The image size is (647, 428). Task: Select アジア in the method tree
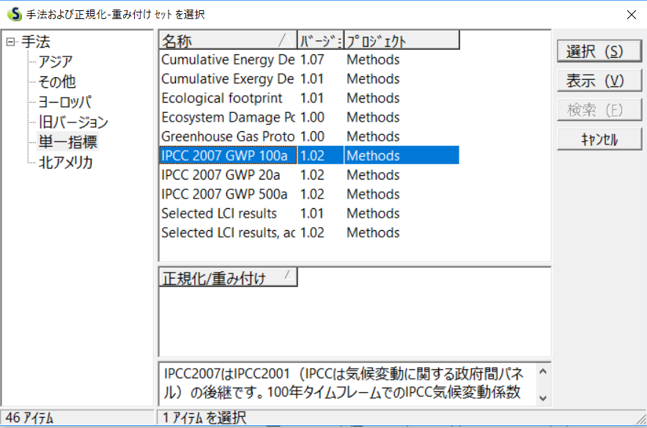(x=55, y=62)
